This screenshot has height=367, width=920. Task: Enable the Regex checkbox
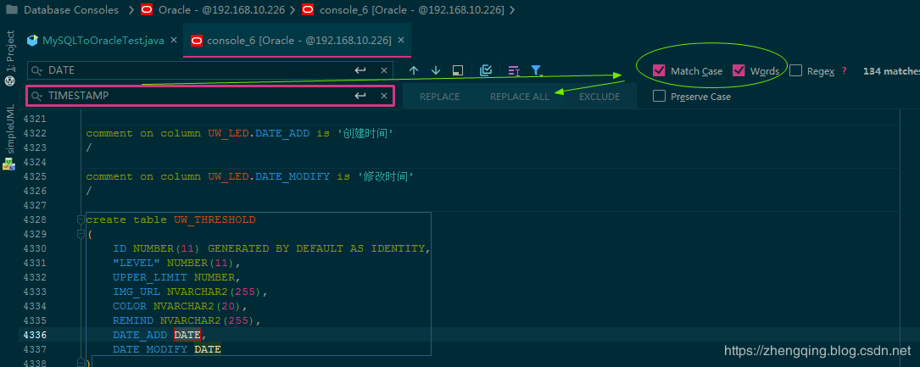pos(795,71)
